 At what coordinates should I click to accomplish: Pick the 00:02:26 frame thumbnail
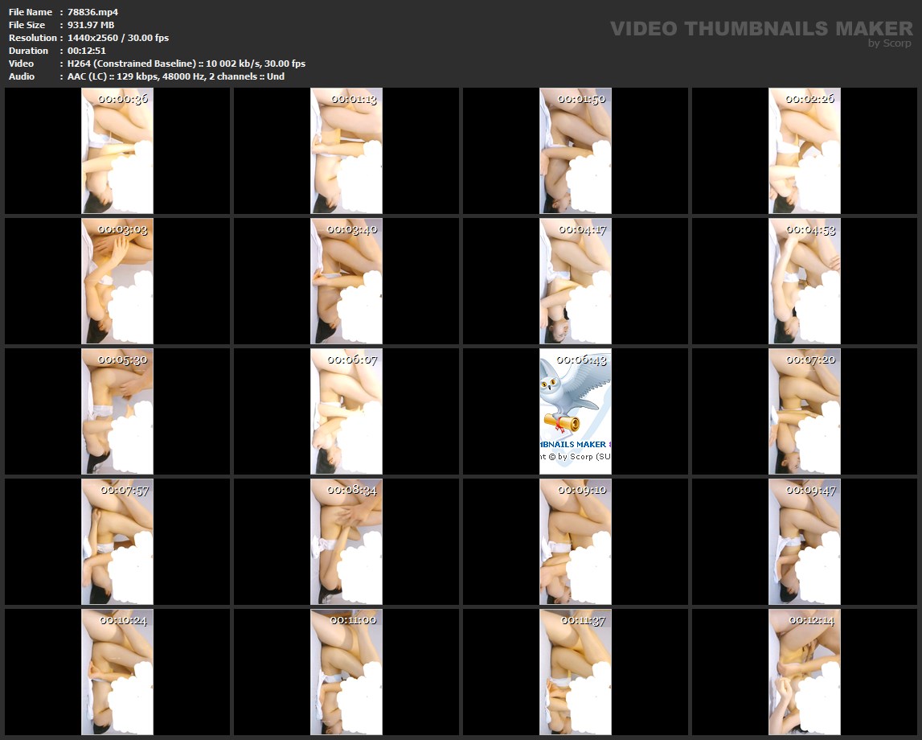point(805,150)
